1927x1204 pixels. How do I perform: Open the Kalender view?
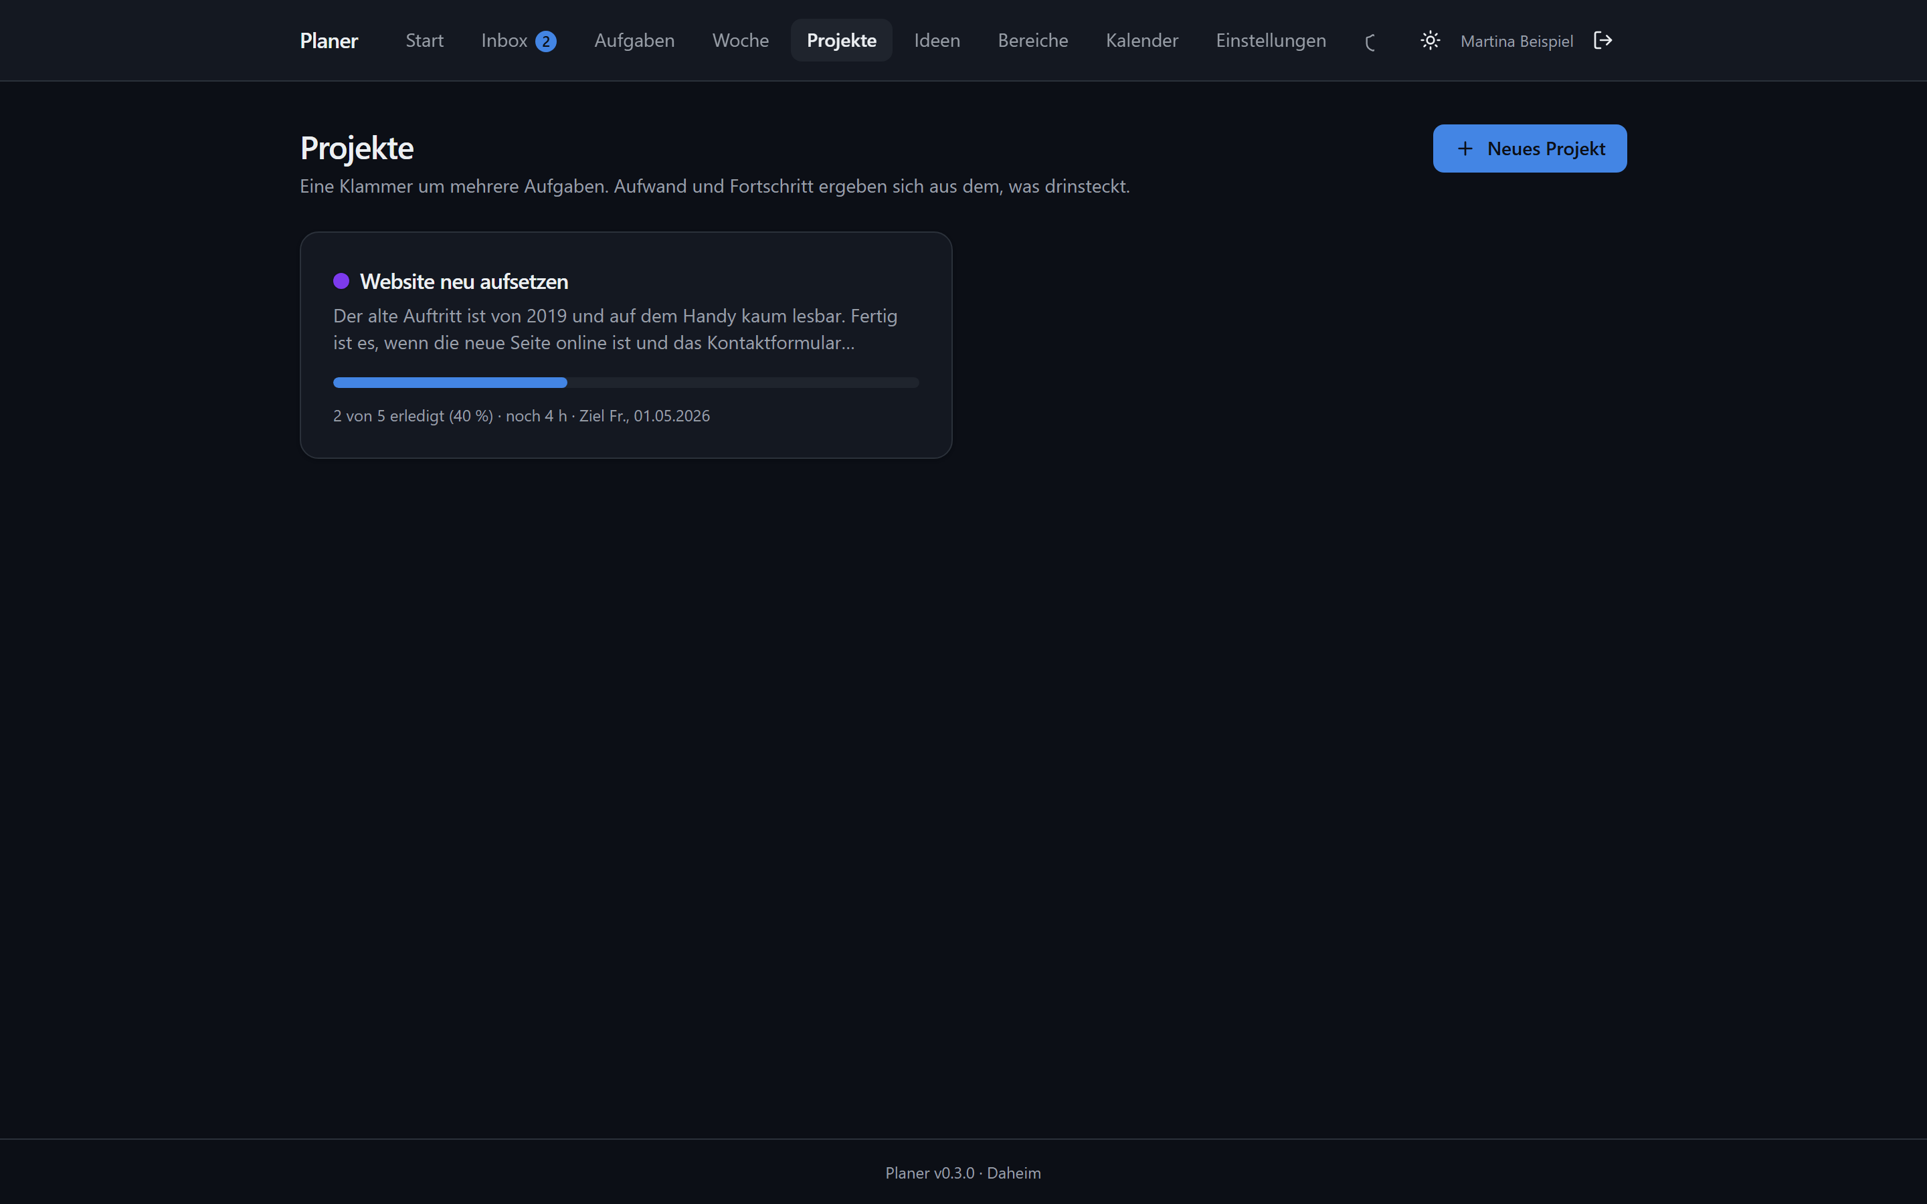[x=1142, y=41]
